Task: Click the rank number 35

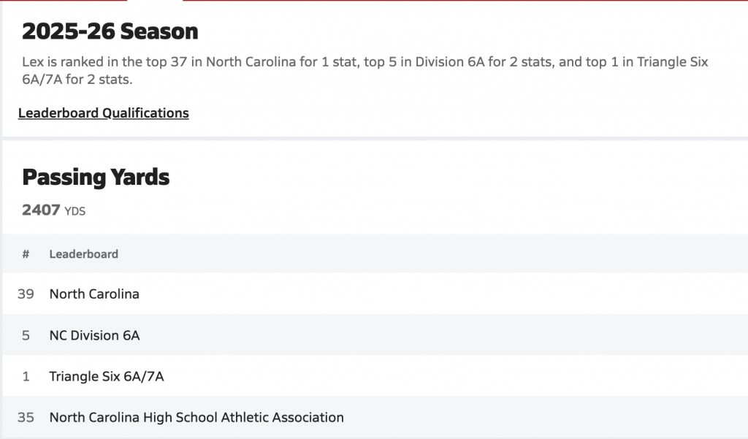Action: [26, 417]
